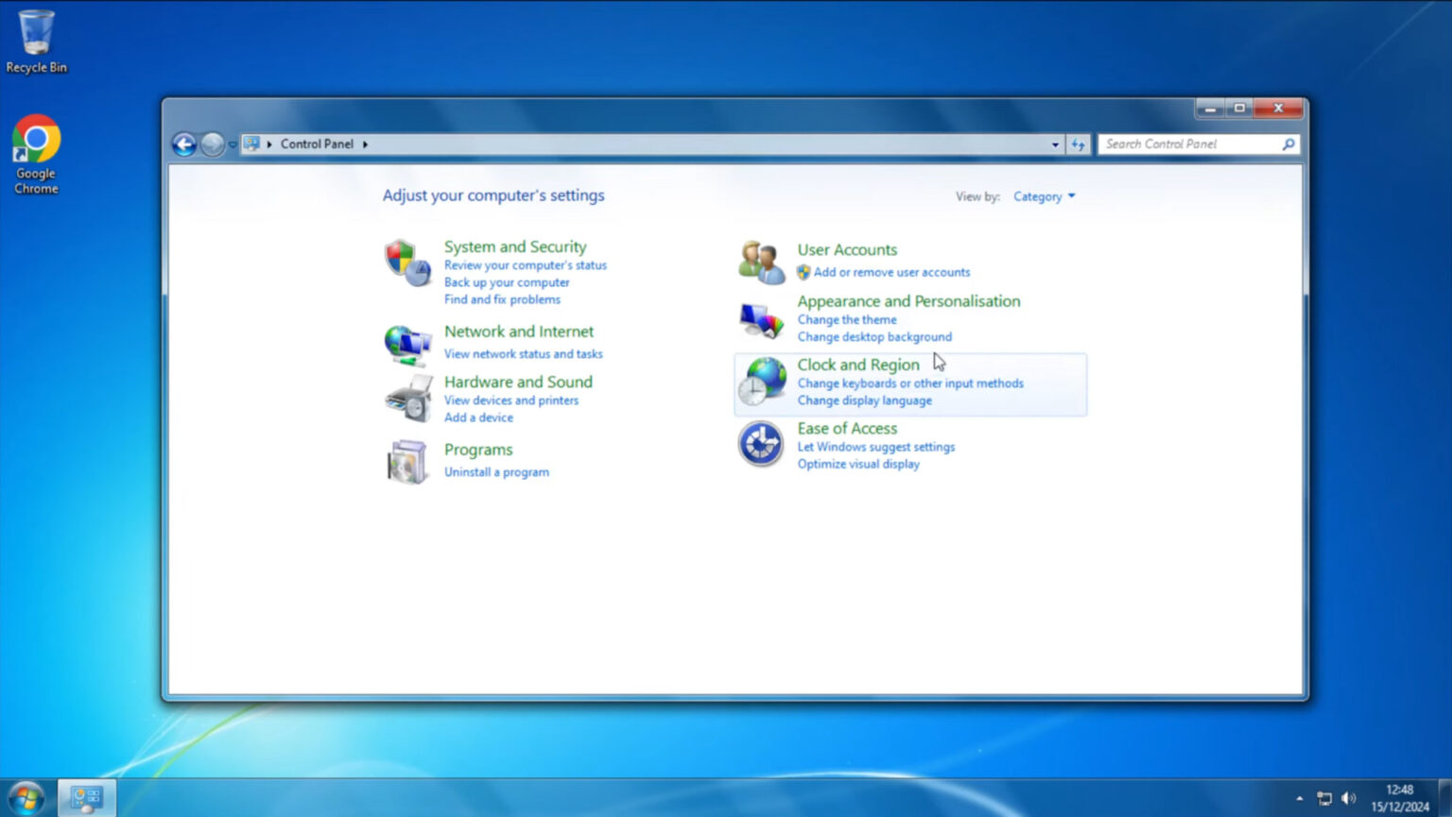Open Hardware and Sound via the printer icon
The width and height of the screenshot is (1452, 817).
[407, 397]
